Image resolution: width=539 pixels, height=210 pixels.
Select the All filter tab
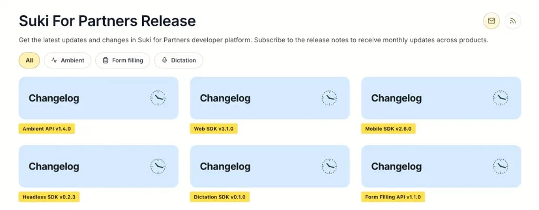pos(29,60)
